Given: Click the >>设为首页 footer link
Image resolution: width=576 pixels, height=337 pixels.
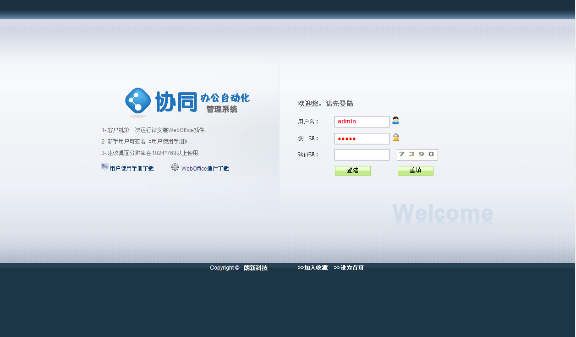Looking at the screenshot, I should (x=349, y=268).
